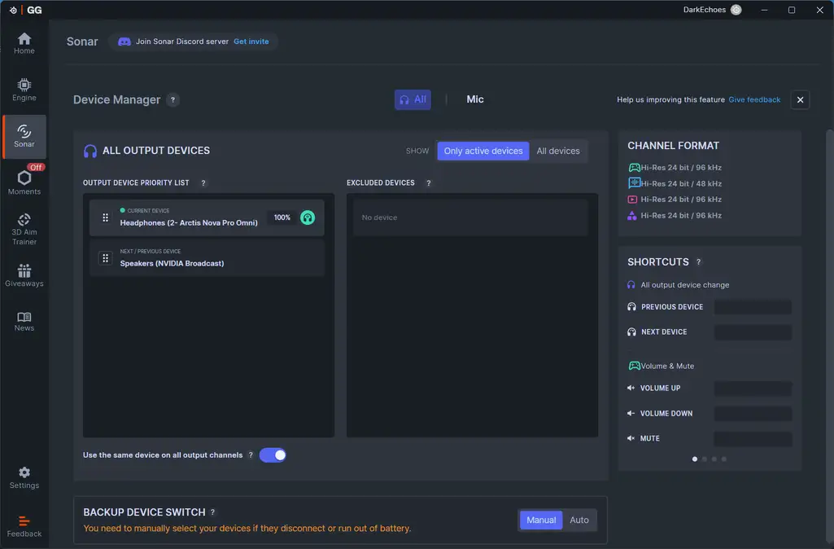Click the Discord logo icon

(x=124, y=42)
